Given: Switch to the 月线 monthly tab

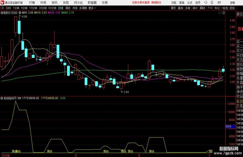Looking at the screenshot, I should (x=75, y=8).
